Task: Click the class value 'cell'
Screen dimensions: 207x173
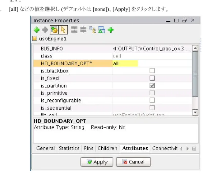Action: [x=117, y=56]
